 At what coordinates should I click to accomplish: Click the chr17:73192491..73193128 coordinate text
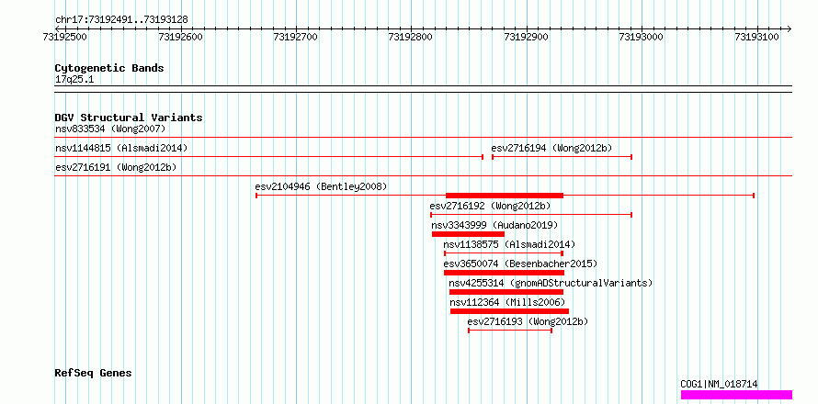[x=121, y=20]
